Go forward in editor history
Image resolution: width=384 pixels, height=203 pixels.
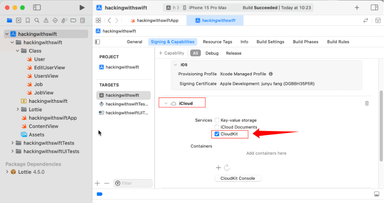point(117,20)
